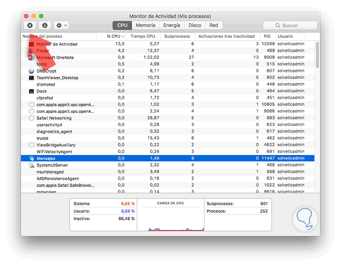341x266 pixels.
Task: Select the diagnostics_agent process row
Action: coord(168,132)
